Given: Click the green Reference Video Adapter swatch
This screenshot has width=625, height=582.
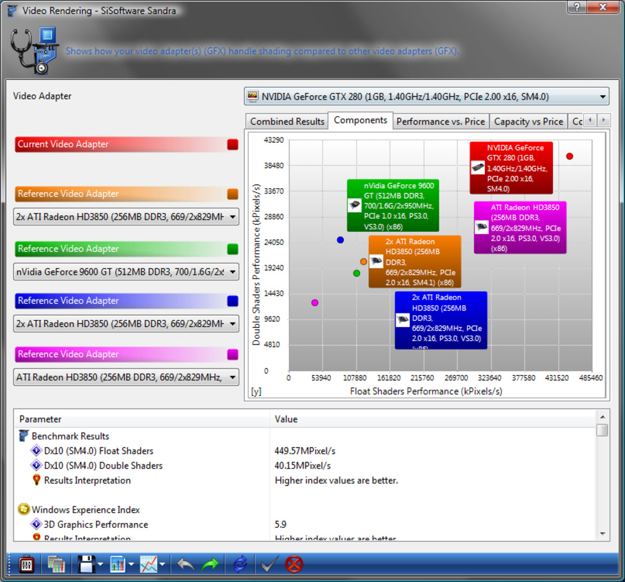Looking at the screenshot, I should [x=233, y=249].
